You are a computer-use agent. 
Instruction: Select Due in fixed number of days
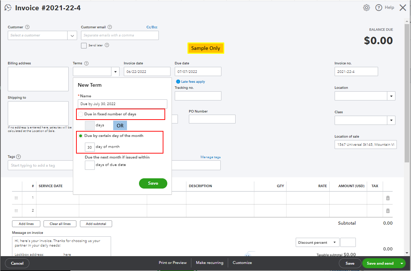81,114
